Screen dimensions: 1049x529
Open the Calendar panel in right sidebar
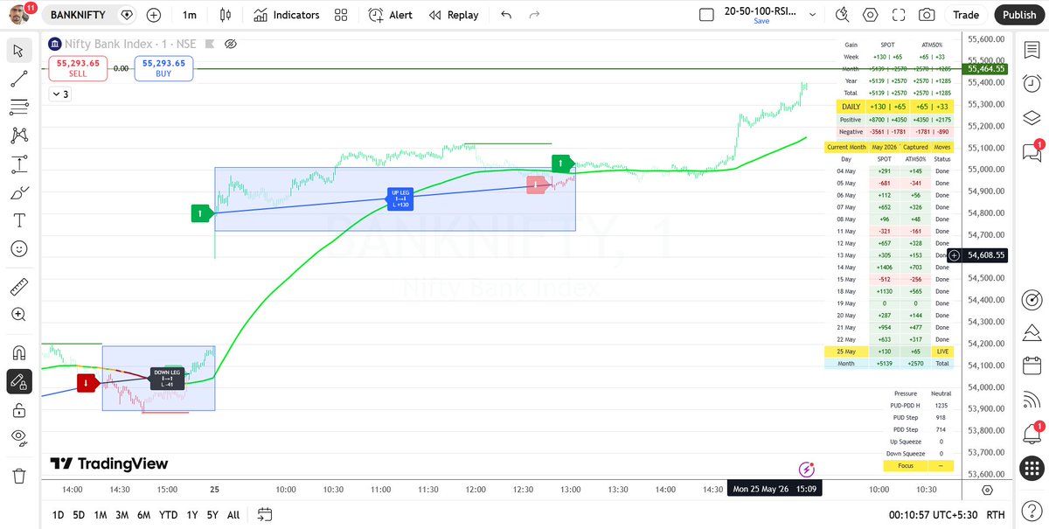coord(1032,366)
